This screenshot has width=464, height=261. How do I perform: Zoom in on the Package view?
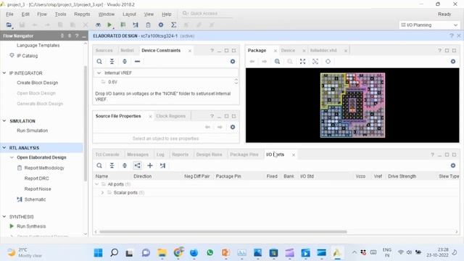click(x=277, y=61)
